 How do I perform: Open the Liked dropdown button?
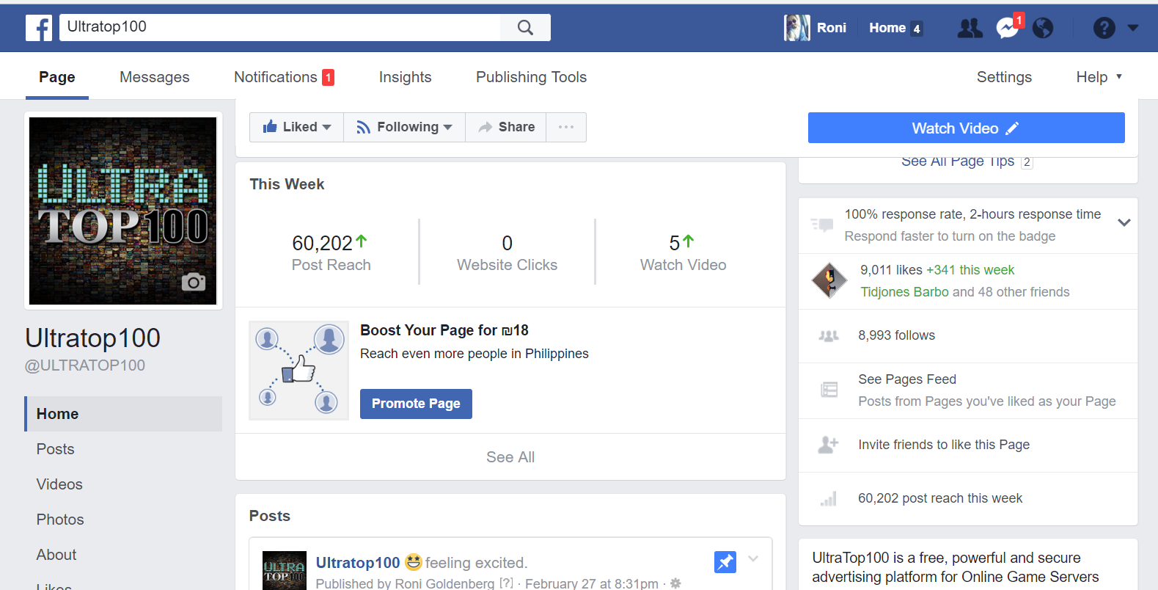[297, 127]
